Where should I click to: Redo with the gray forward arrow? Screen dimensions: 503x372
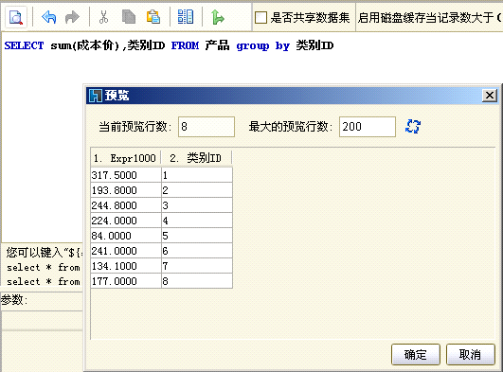coord(72,17)
